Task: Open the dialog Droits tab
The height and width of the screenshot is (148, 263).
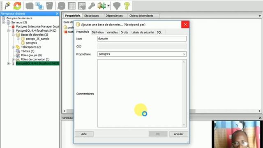Action: click(x=124, y=32)
